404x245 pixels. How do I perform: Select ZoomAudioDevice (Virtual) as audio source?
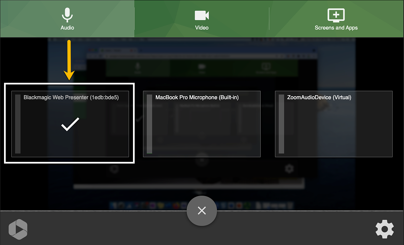[334, 124]
